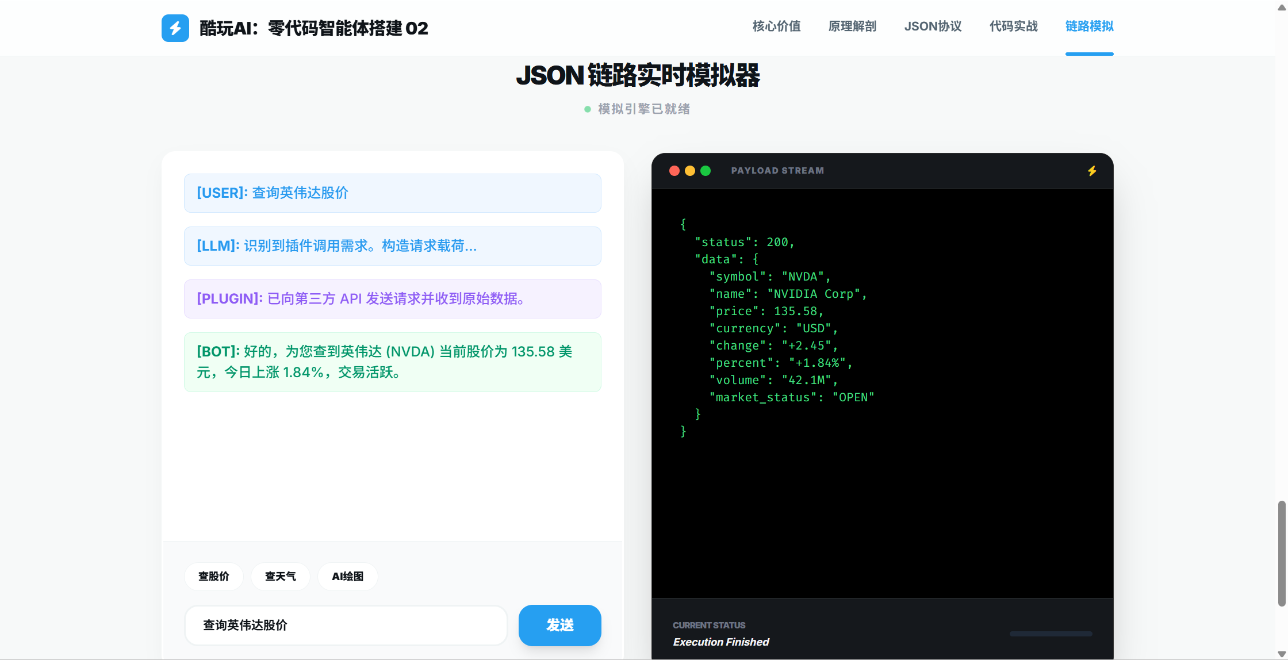Click the scrollbar up arrow at top right
This screenshot has width=1288, height=660.
coord(1282,7)
